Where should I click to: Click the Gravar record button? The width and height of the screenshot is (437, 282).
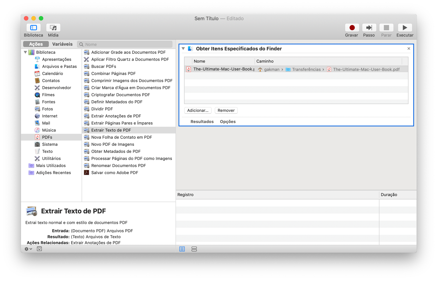(352, 28)
